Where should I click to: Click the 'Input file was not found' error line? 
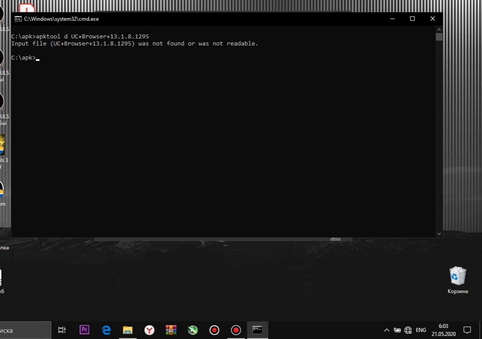(x=135, y=44)
